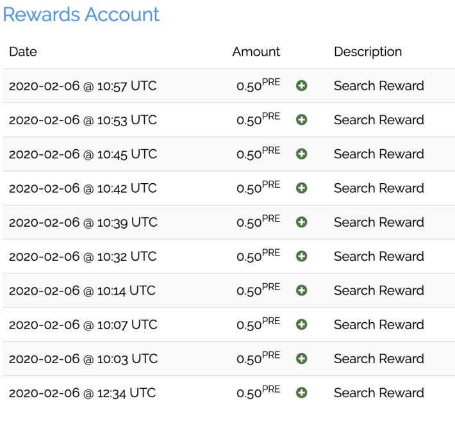Click the green plus icon for 10:53 reward
Screen dimensions: 455x433
301,120
